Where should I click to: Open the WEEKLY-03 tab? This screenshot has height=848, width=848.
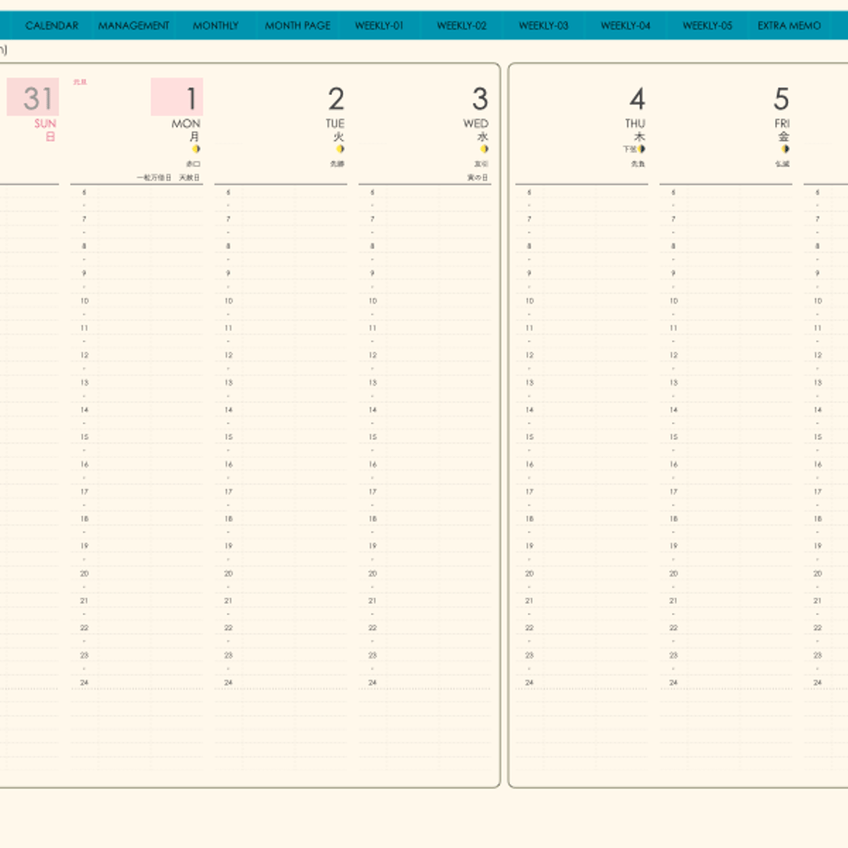(544, 26)
